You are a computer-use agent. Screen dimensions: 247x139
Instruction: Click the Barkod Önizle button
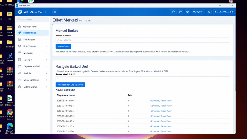63,46
